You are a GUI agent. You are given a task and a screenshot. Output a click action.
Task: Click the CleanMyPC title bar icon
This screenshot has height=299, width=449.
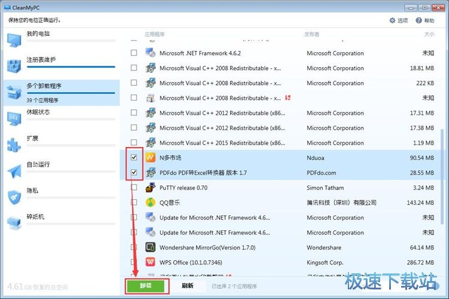pyautogui.click(x=7, y=7)
